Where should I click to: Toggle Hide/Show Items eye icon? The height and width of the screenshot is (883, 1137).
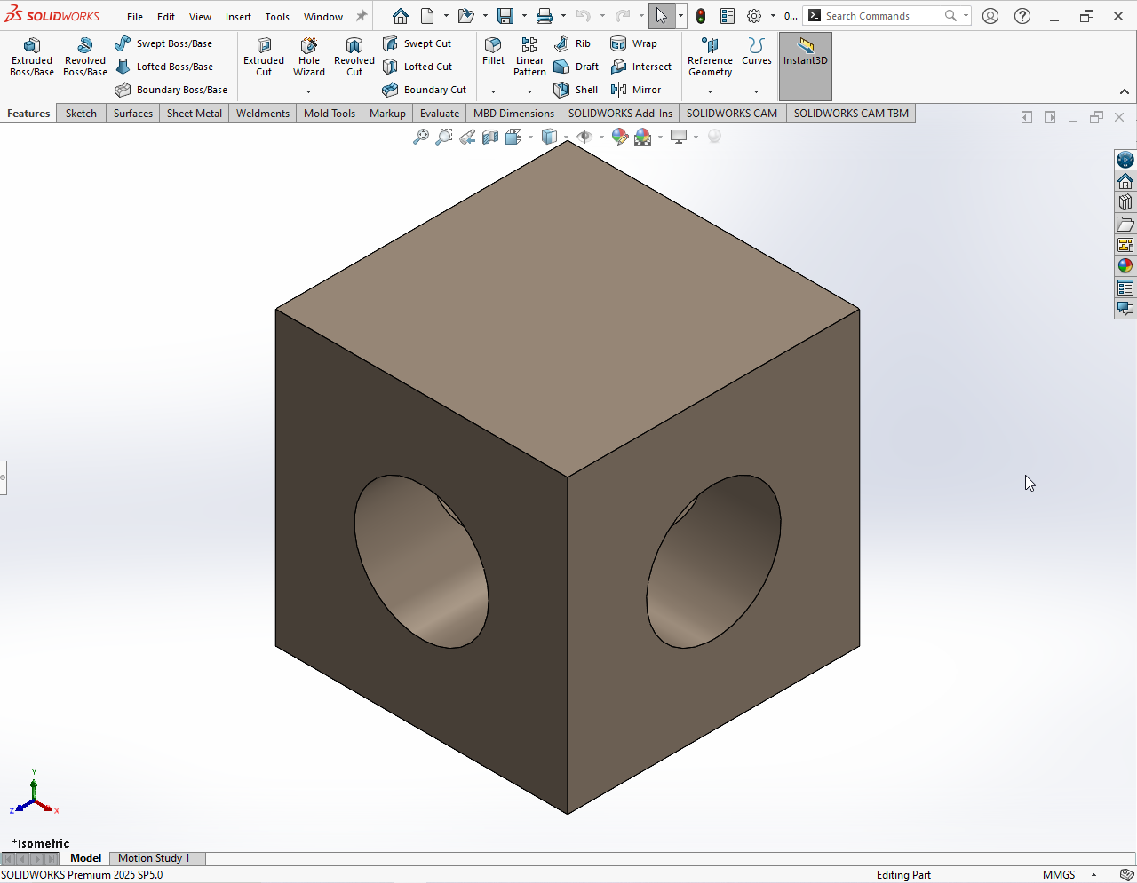point(584,137)
